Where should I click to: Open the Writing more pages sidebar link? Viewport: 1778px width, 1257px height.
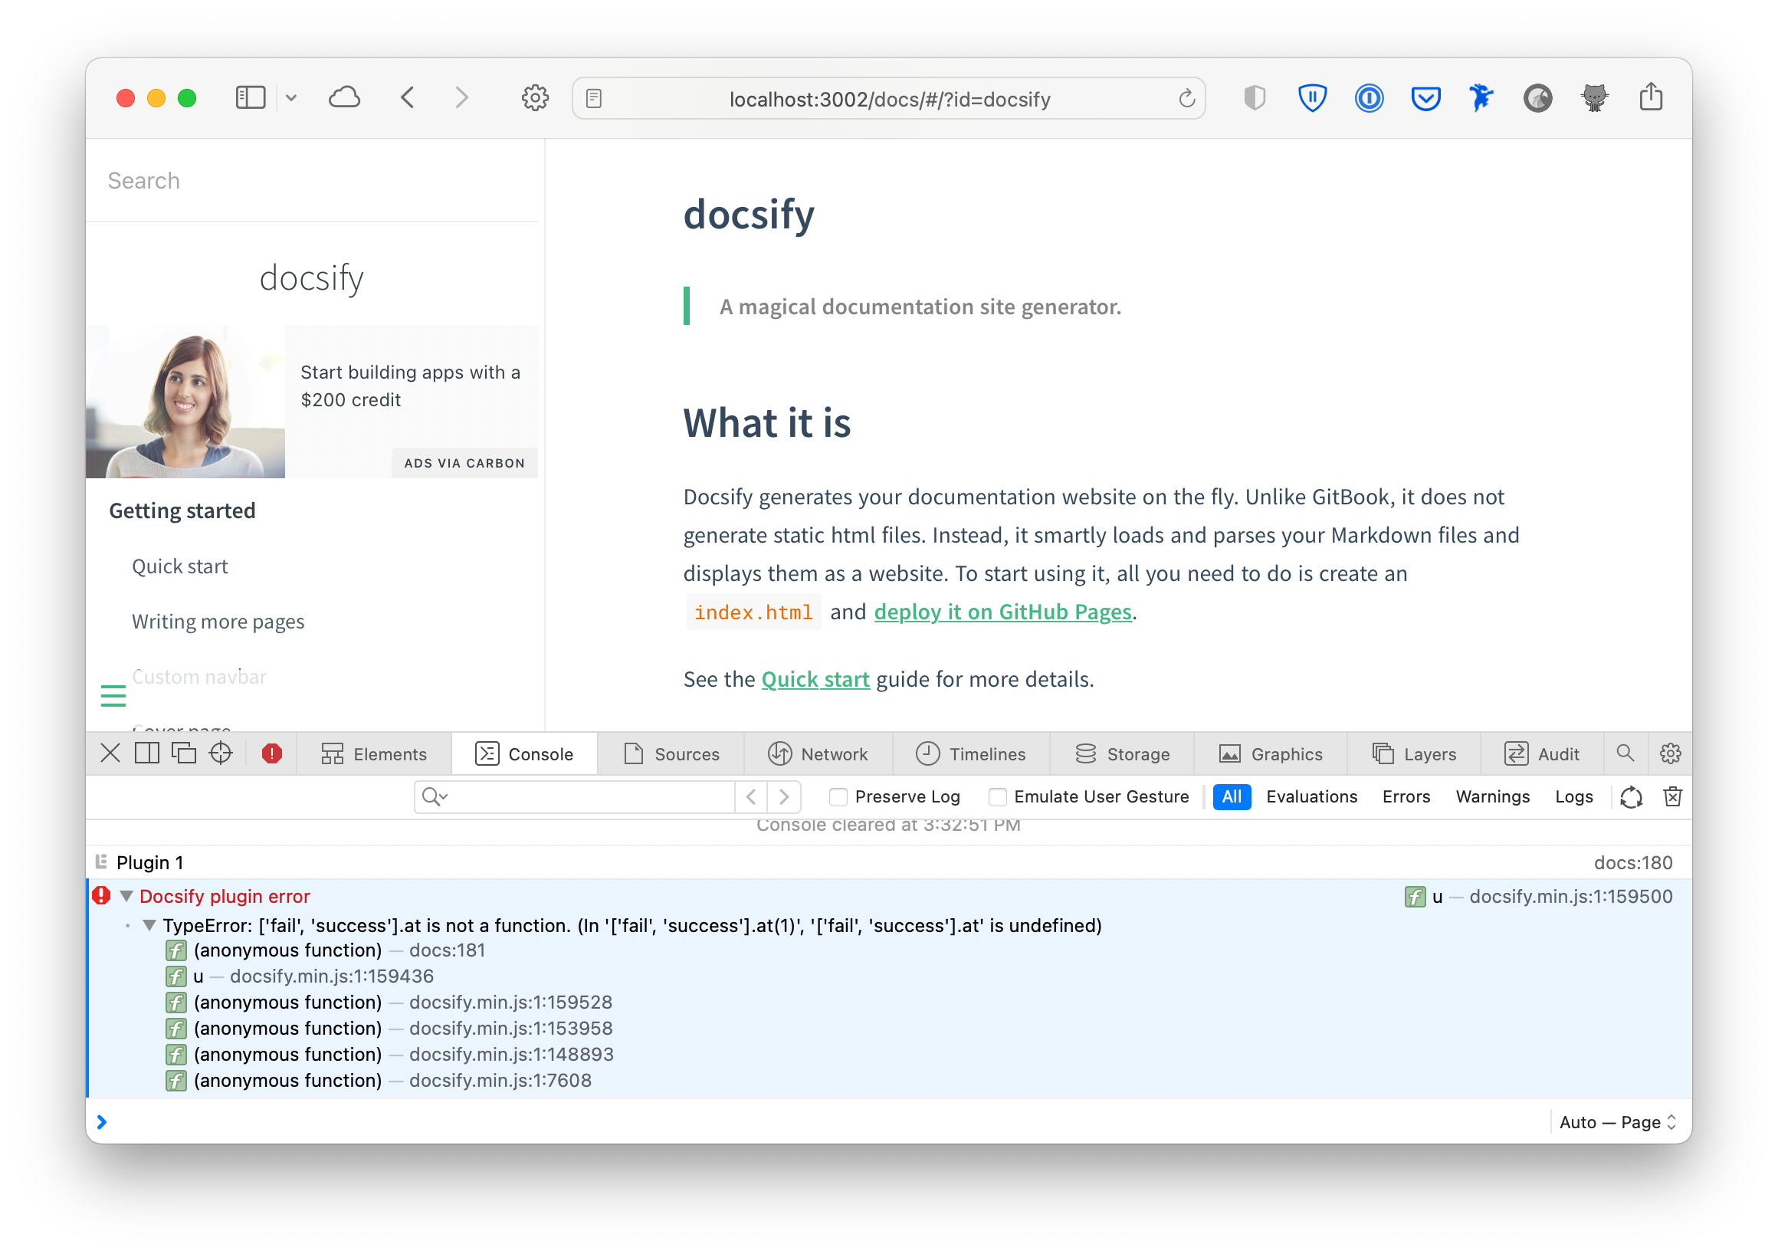[x=218, y=622]
